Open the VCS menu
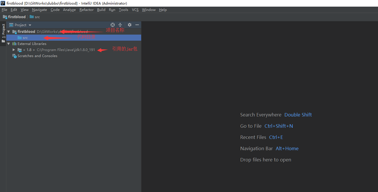The image size is (378, 192). point(135,10)
